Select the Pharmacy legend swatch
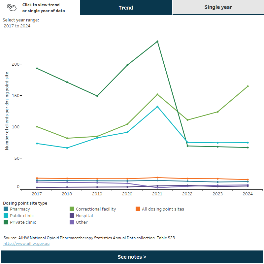The image size is (264, 264). 6,209
